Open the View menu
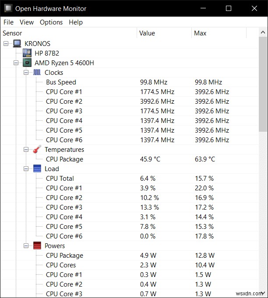268x298 pixels. [27, 22]
